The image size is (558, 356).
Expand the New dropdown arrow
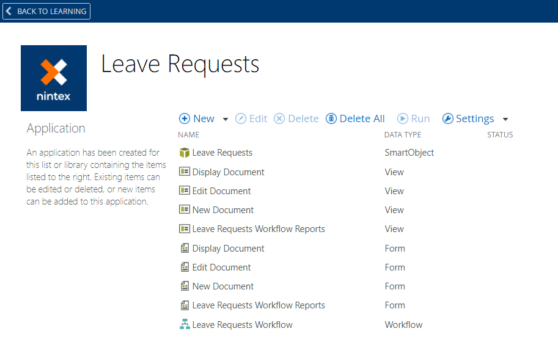click(226, 119)
